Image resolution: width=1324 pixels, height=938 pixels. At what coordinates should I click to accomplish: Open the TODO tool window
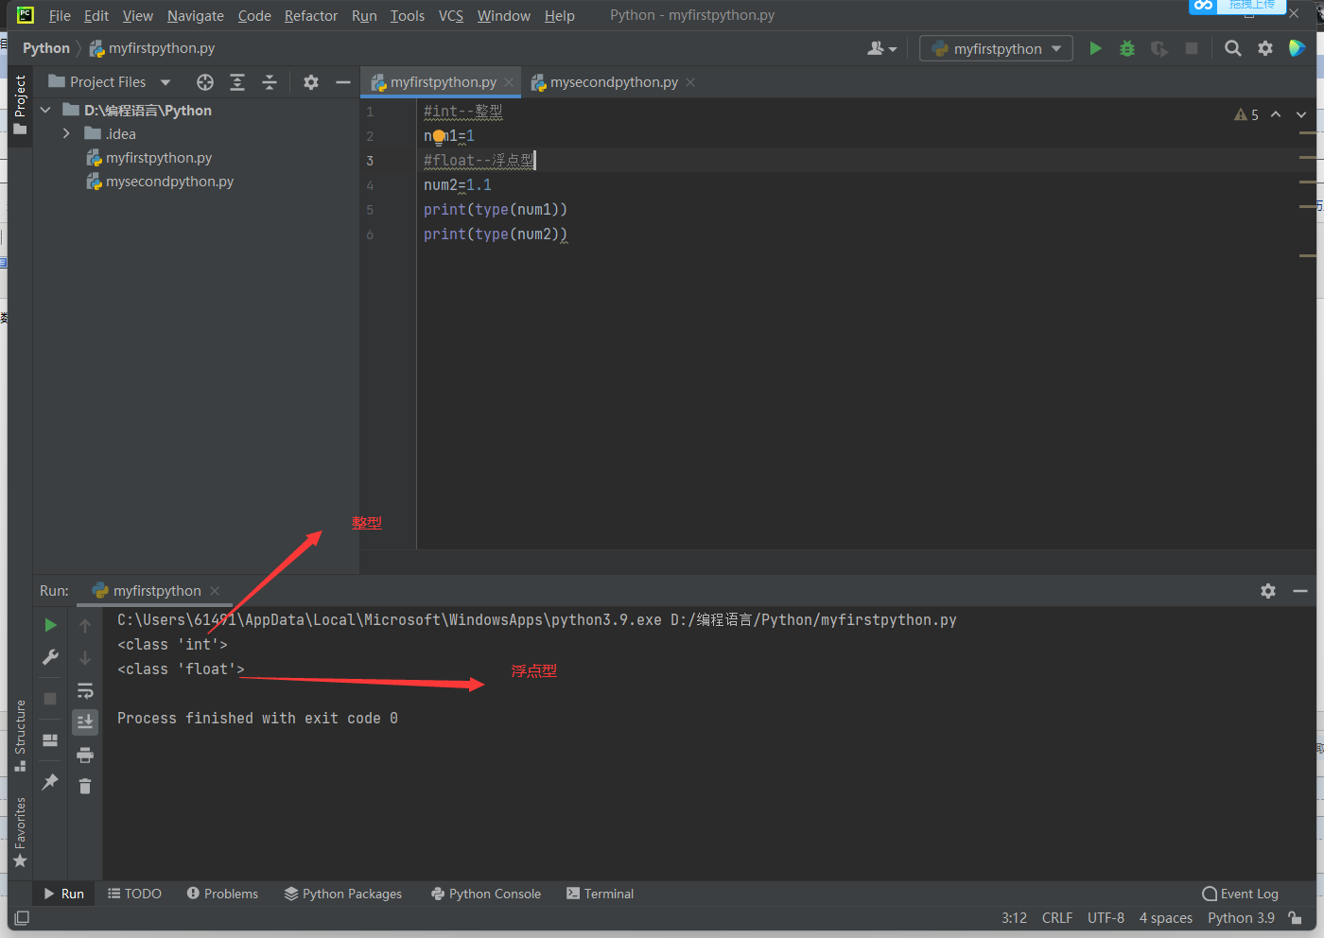pos(134,894)
